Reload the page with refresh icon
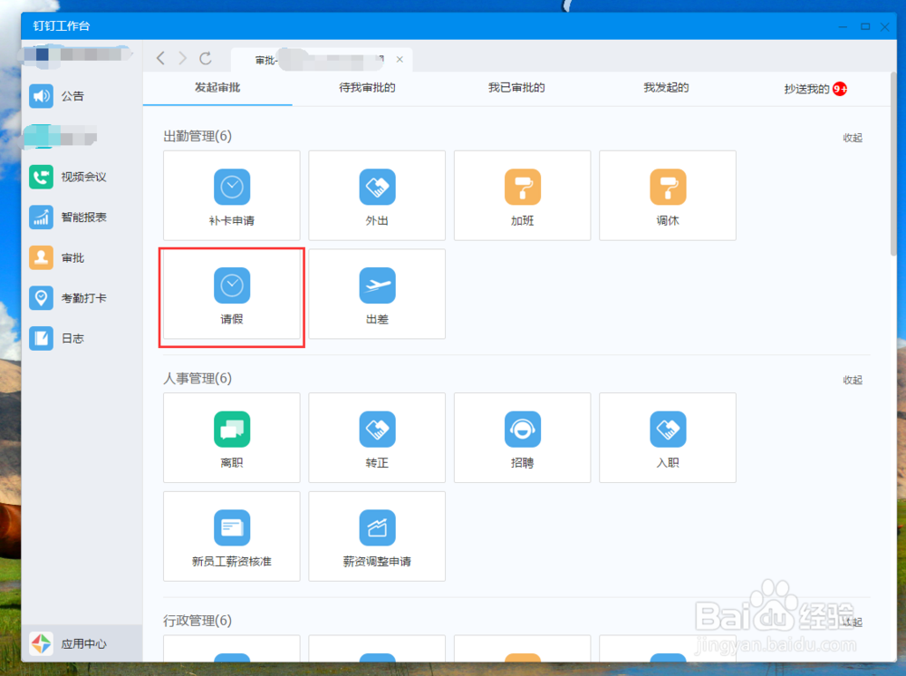906x676 pixels. [x=205, y=58]
